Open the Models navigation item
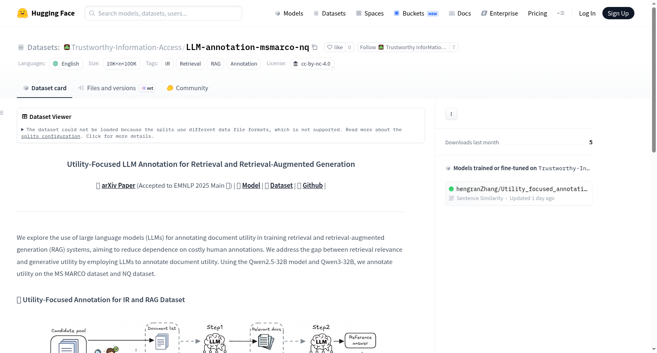Image resolution: width=657 pixels, height=353 pixels. pos(289,13)
